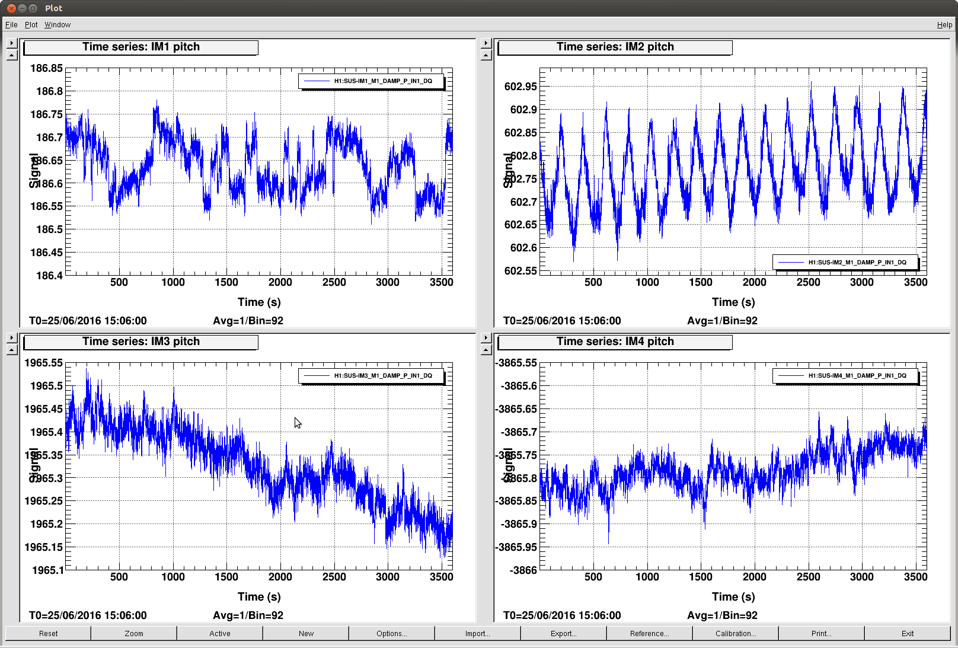Select the 'Time series: IM1 pitch' title
Screen dimensions: 958x648
[140, 47]
